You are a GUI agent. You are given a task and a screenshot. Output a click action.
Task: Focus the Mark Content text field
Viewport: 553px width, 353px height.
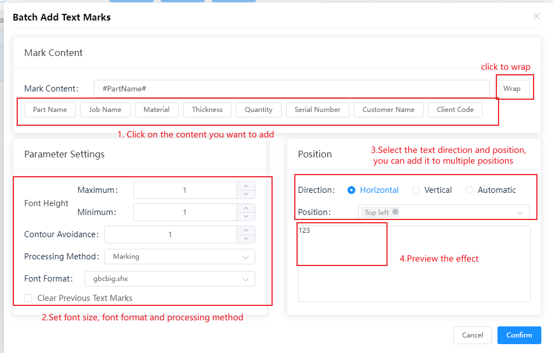pyautogui.click(x=291, y=89)
